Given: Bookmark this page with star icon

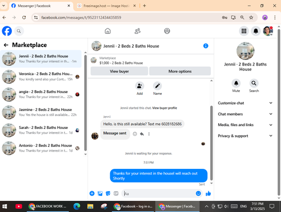Looking at the screenshot, I should [251, 17].
